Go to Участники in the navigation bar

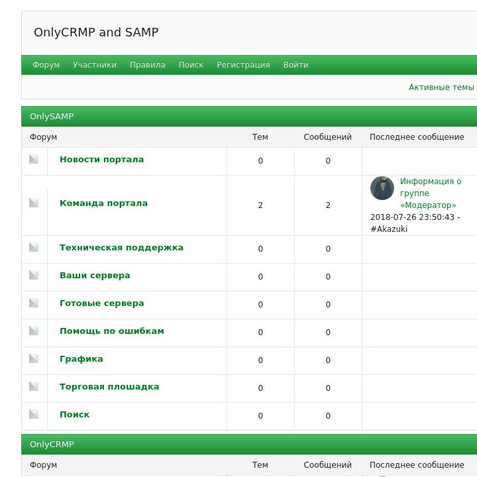coord(95,65)
